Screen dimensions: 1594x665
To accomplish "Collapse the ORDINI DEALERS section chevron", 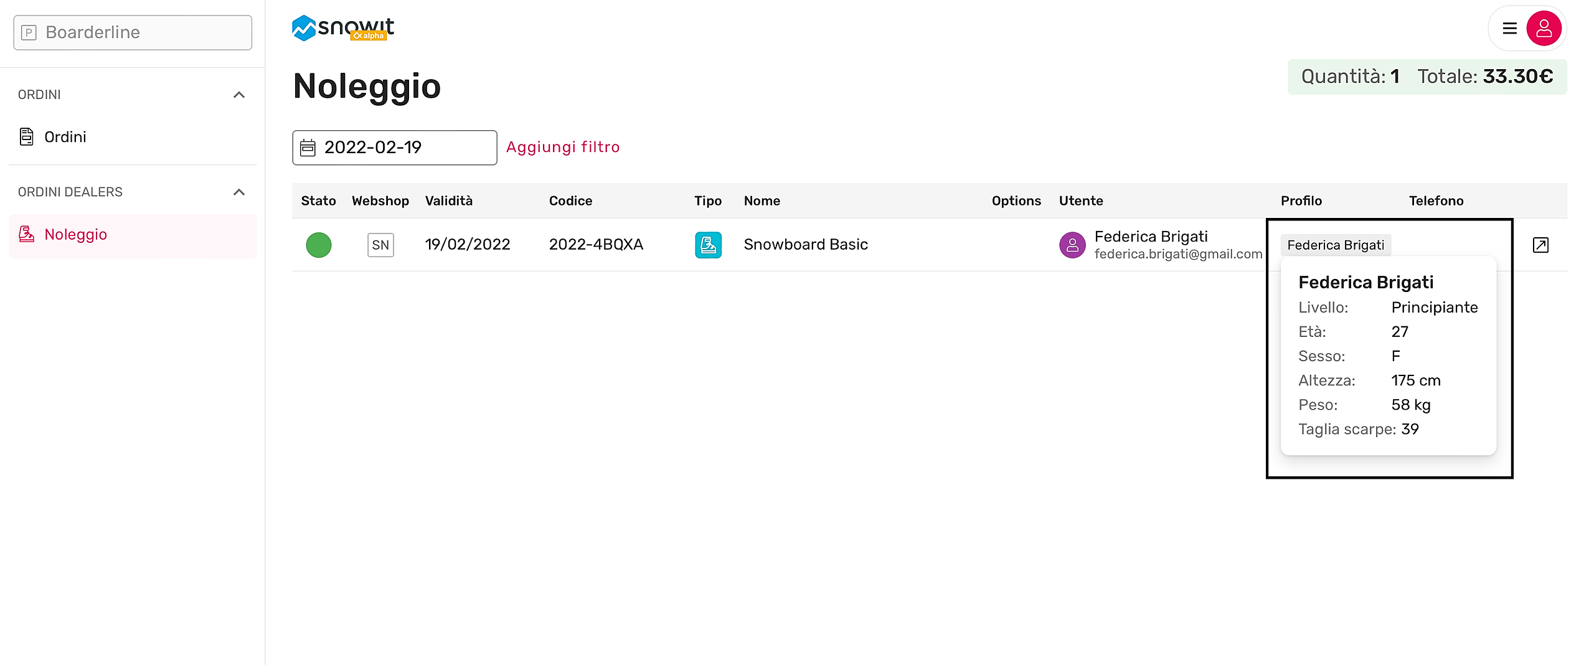I will pos(239,192).
